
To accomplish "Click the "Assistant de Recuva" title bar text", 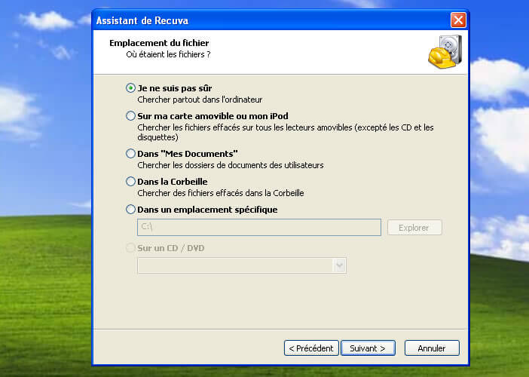I will point(142,20).
